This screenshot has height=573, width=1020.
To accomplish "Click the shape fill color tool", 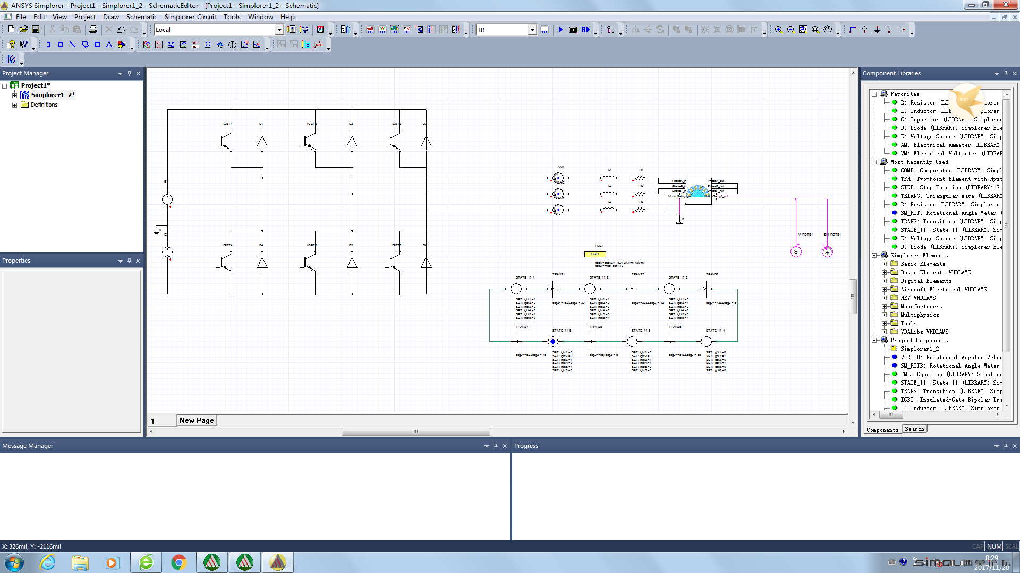I will pos(122,45).
